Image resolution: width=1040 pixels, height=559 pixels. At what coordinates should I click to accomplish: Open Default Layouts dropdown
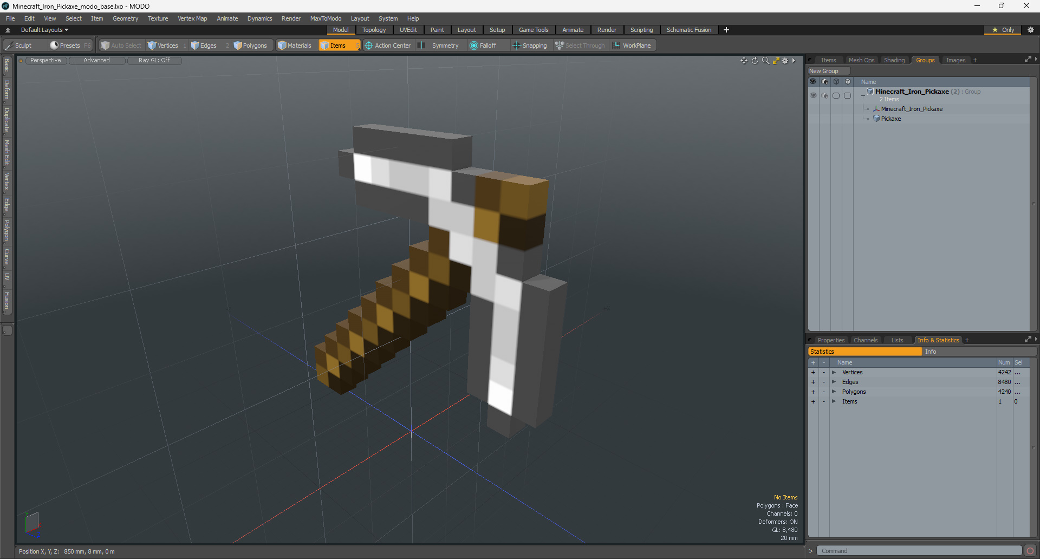44,30
